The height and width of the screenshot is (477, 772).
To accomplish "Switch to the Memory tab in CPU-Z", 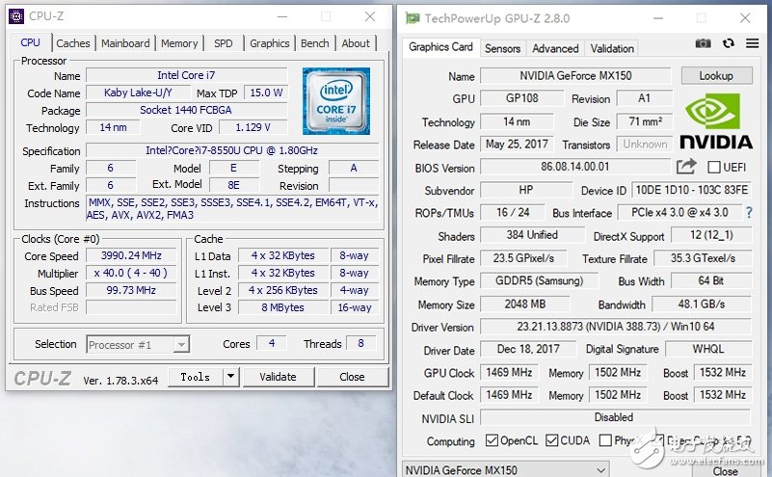I will 179,43.
